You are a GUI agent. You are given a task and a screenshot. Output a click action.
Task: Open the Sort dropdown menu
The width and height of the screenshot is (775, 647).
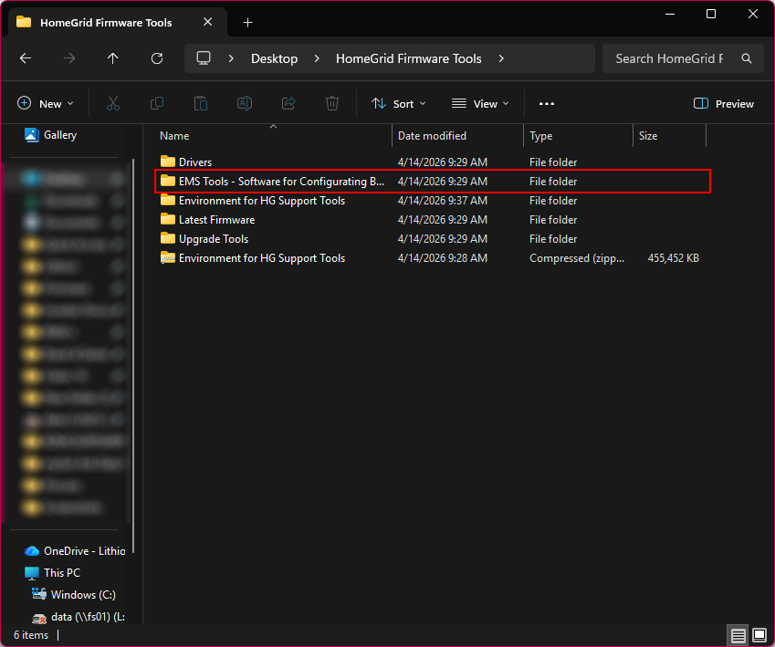click(x=398, y=104)
